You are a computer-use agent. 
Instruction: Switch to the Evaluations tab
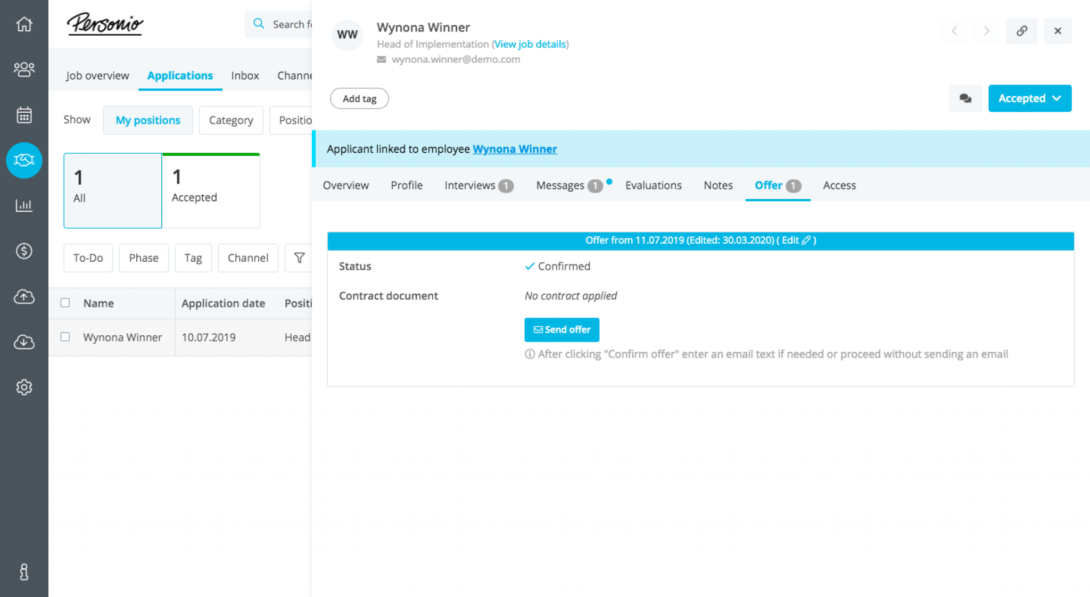click(x=654, y=185)
